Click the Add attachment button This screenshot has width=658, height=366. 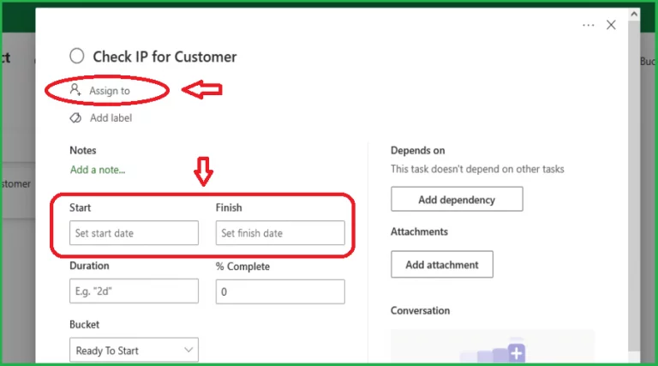pos(442,264)
